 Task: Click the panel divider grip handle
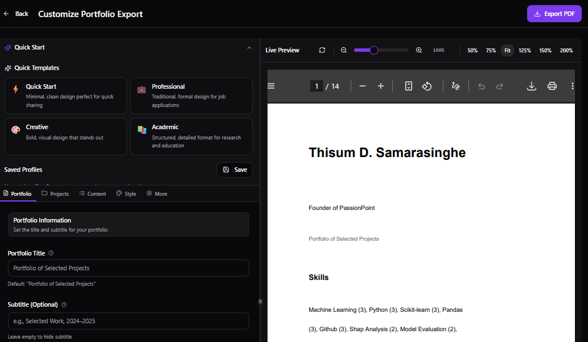coord(260,302)
